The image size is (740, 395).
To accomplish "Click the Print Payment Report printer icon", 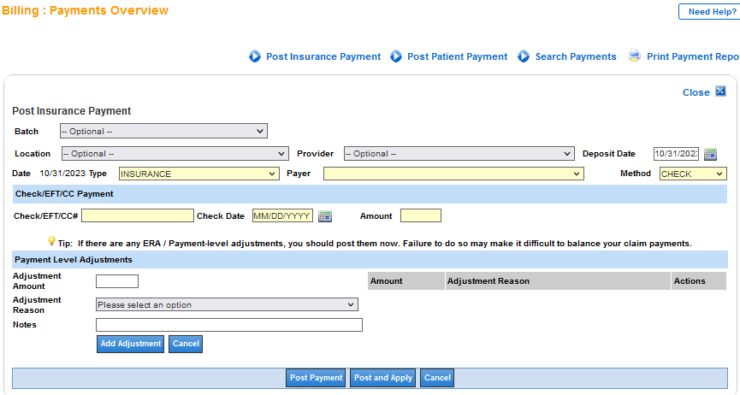I will (x=634, y=56).
